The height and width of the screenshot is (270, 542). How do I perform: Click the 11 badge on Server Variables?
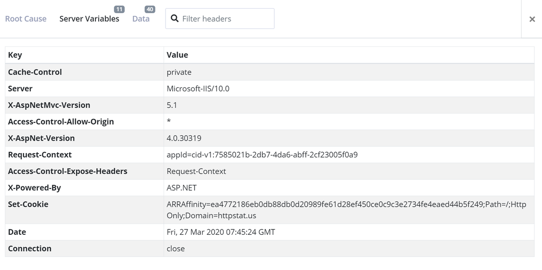tap(119, 9)
